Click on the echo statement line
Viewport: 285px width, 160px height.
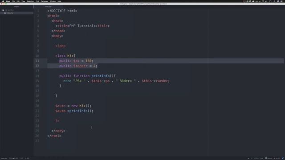click(116, 81)
